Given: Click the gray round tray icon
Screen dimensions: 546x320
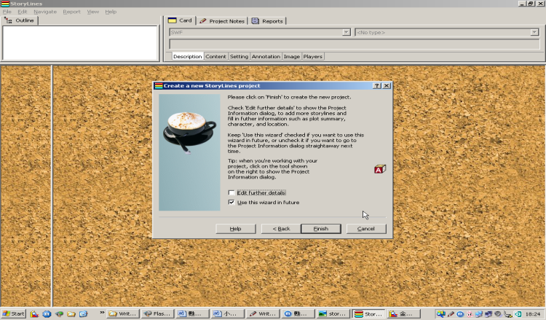Looking at the screenshot, I should (498, 314).
